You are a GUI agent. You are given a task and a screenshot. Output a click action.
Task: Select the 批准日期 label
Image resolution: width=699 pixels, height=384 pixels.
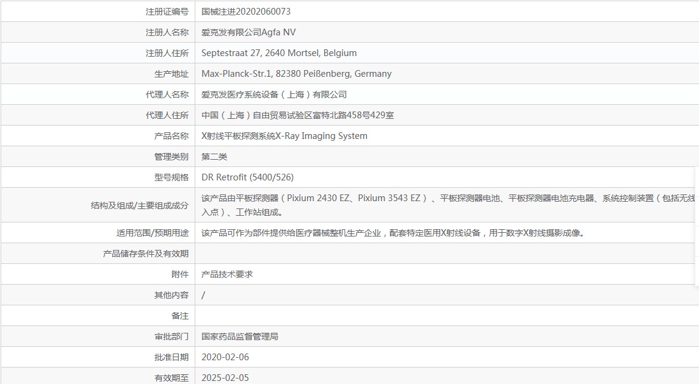click(171, 357)
